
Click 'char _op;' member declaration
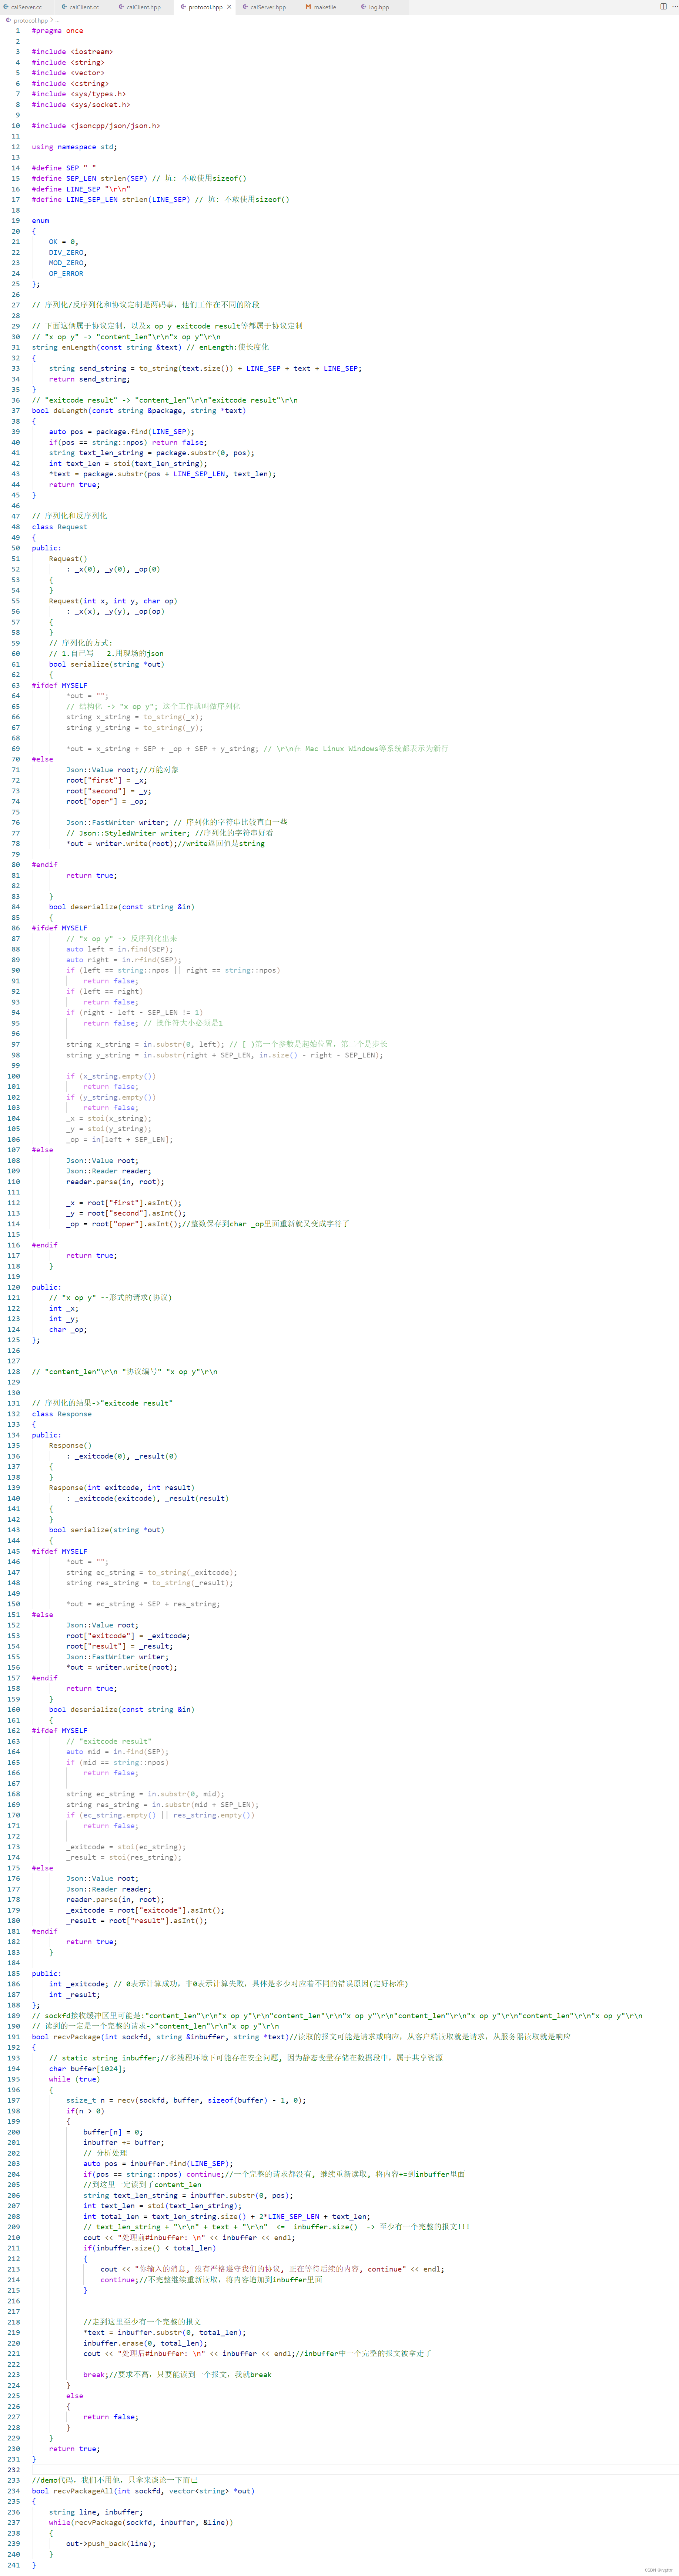tap(68, 1330)
